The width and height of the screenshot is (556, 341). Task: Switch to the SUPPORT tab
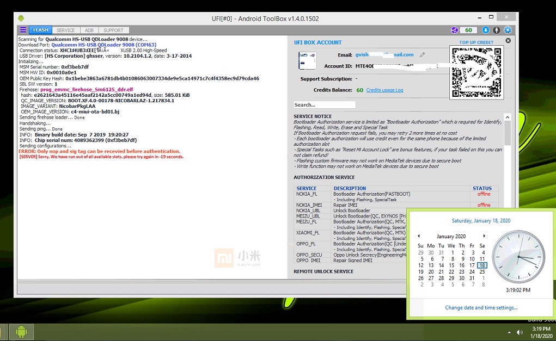coord(113,30)
